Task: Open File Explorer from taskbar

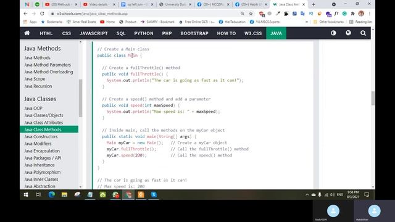Action: pos(64,195)
